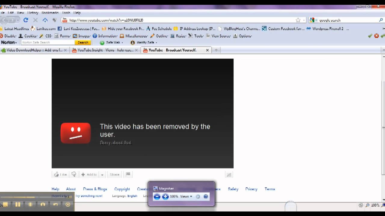Open the Cookies menu in developer toolbar
Image resolution: width=385 pixels, height=216 pixels.
click(x=28, y=36)
